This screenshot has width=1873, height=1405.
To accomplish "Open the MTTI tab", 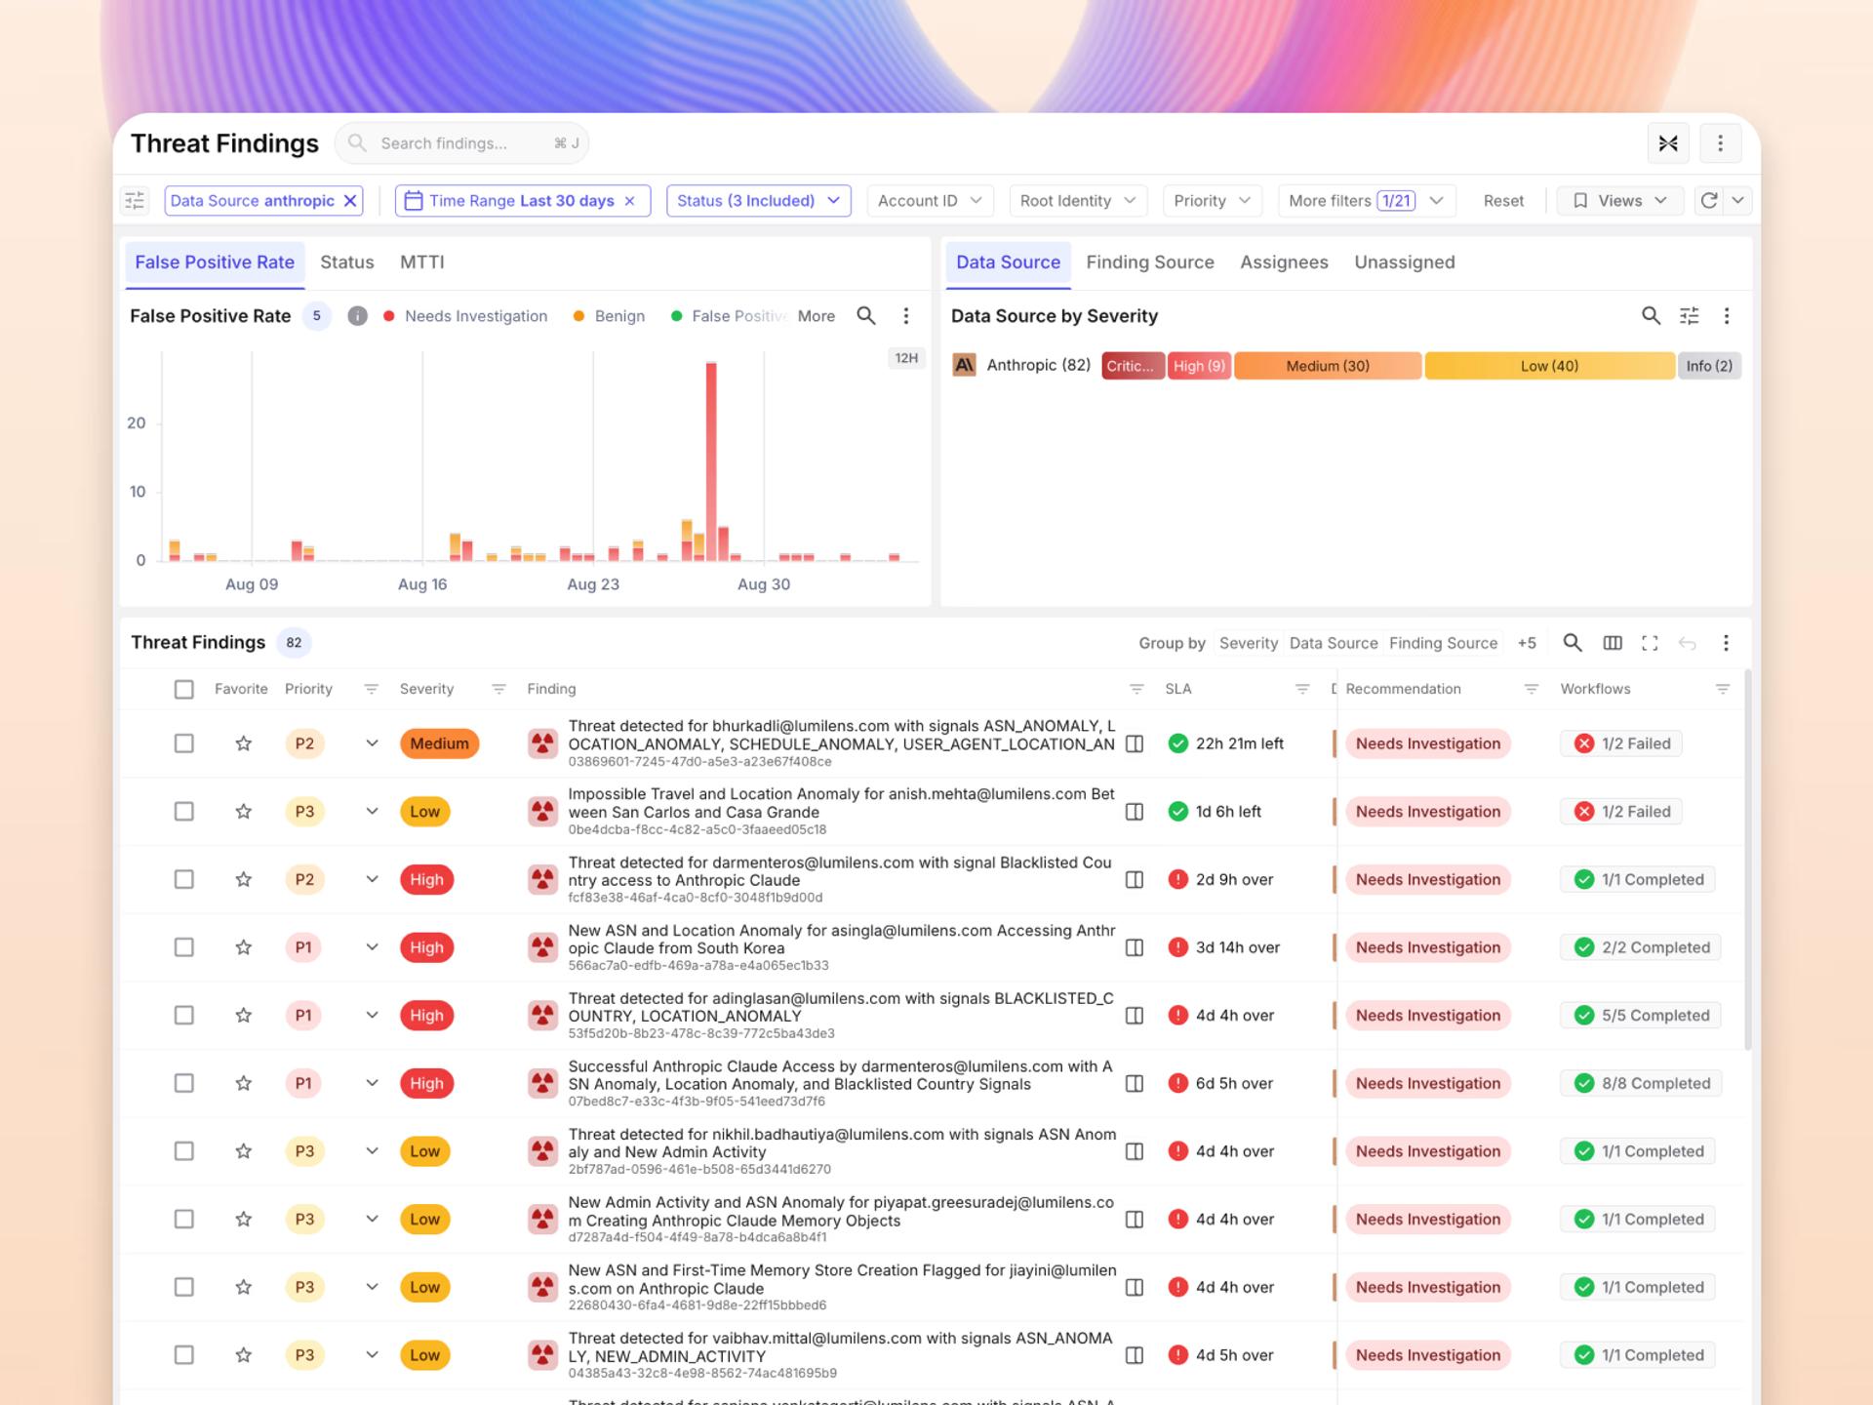I will pos(422,262).
